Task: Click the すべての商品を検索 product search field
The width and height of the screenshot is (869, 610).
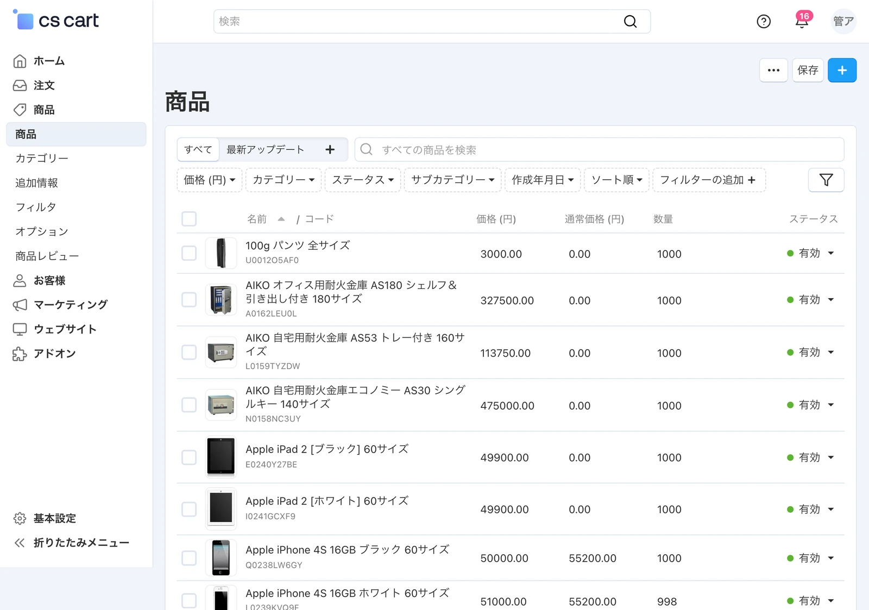Action: (600, 149)
